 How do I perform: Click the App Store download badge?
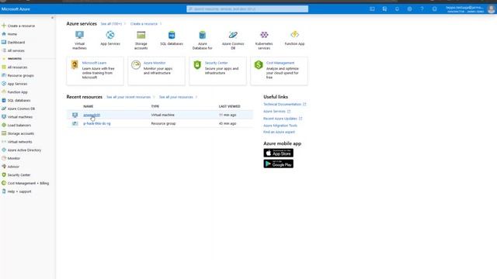278,153
